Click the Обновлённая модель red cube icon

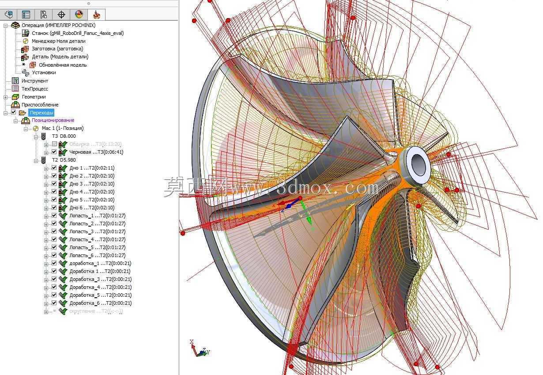pos(33,65)
